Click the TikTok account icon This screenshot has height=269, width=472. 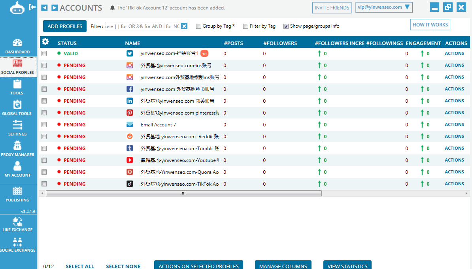pos(130,184)
